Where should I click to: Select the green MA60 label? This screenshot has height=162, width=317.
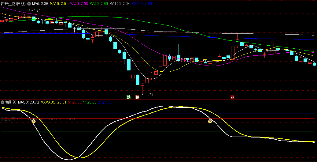click(99, 3)
